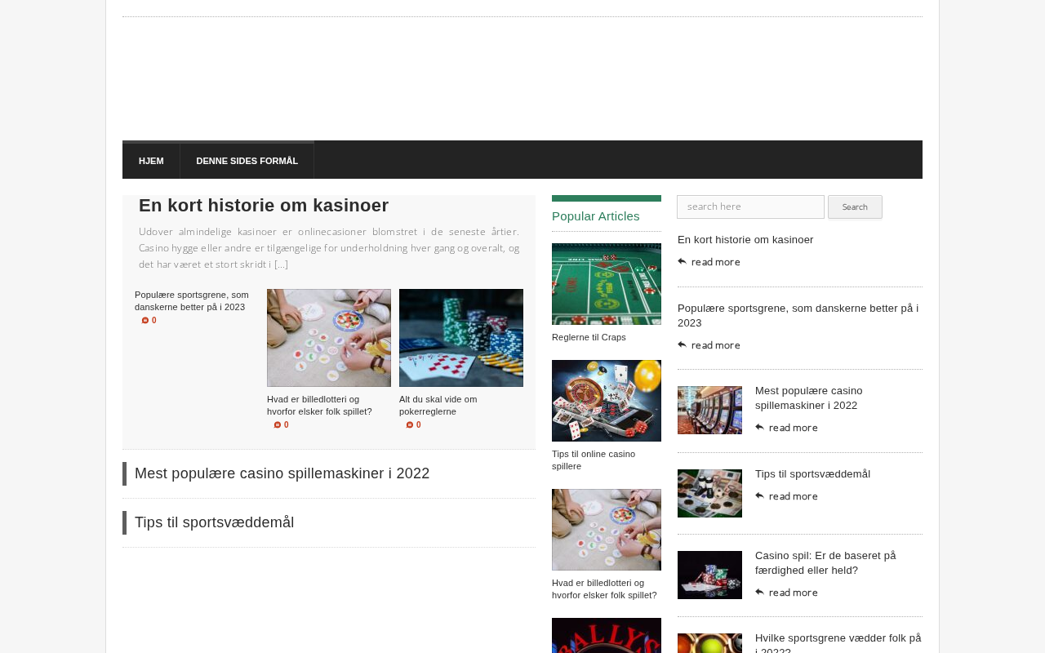This screenshot has height=653, width=1045.
Task: Open sidebar link 'Mest populære casino spillemaskiner'
Action: 808,398
